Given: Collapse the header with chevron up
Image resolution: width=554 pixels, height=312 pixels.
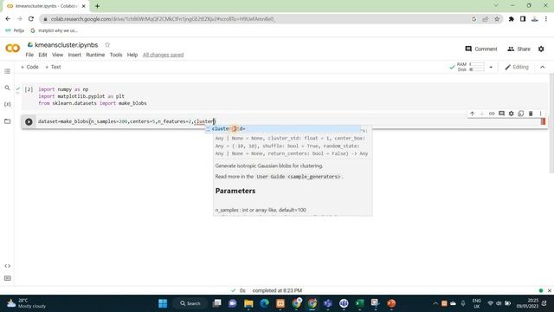Looking at the screenshot, I should click(543, 68).
